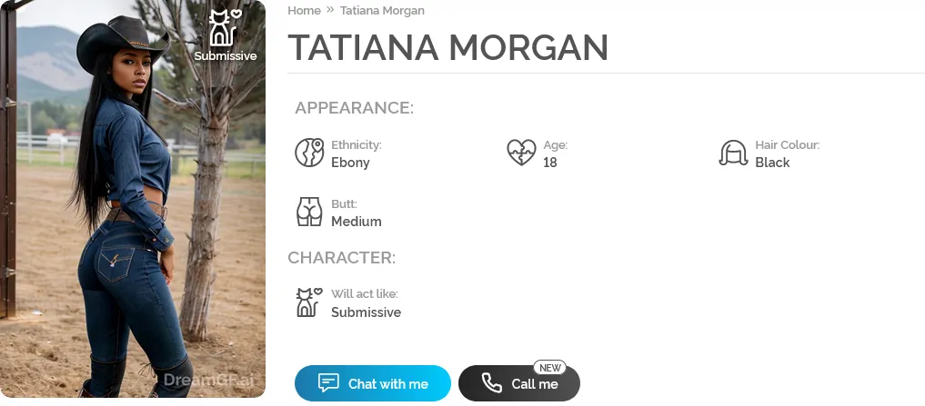Viewport: 925px width, 406px height.
Task: Click the TATIANA MORGAN heading
Action: (x=447, y=47)
